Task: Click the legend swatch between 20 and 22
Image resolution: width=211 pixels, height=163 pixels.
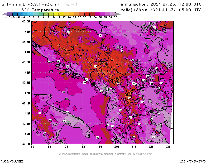Action: [x=87, y=14]
